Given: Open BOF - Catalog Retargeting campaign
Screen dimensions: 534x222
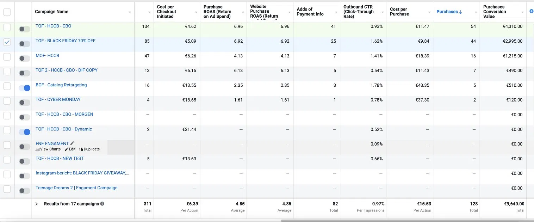Looking at the screenshot, I should 61,85.
